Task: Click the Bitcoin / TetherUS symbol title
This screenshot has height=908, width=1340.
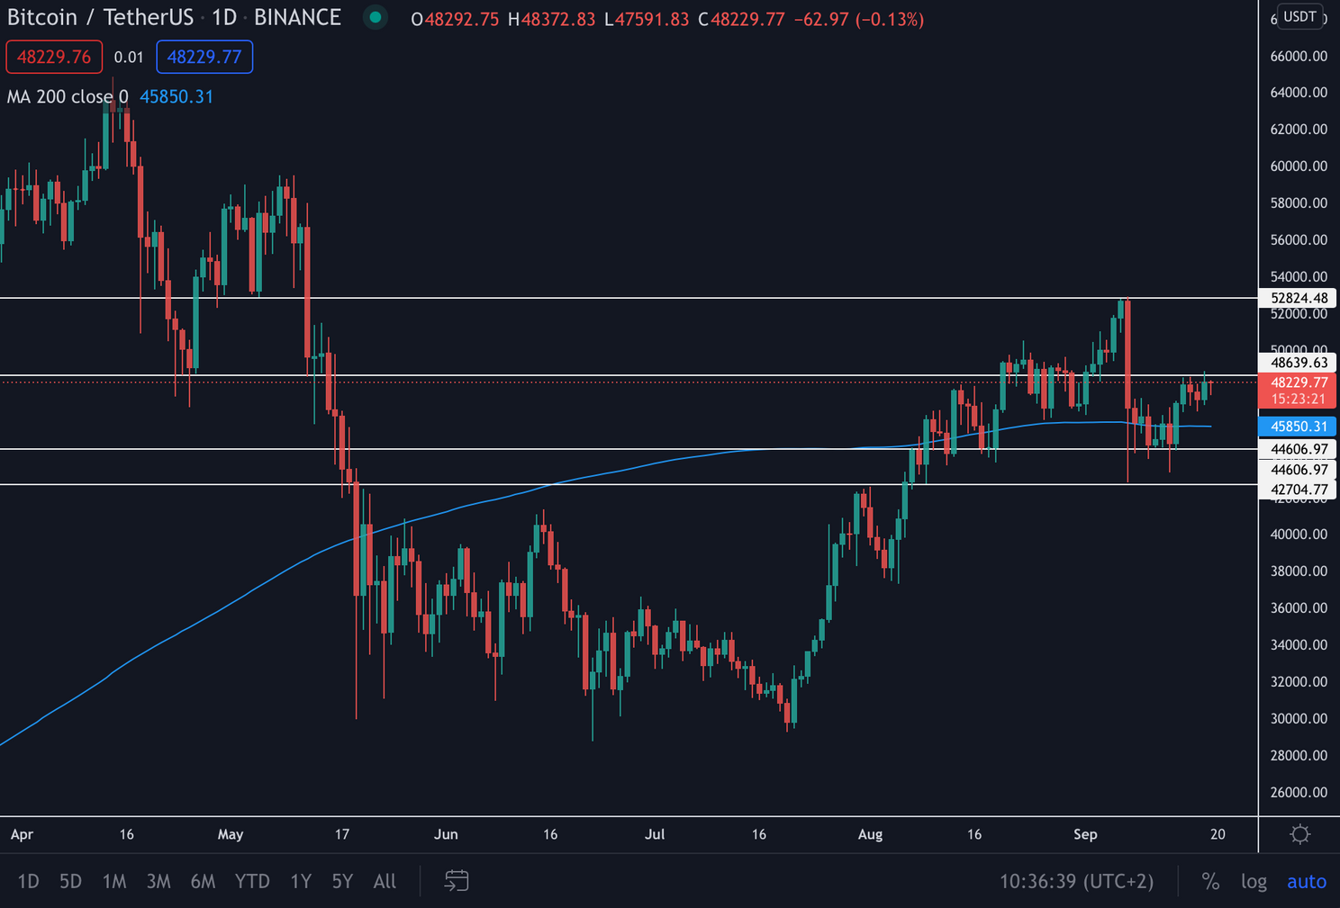Action: 100,17
